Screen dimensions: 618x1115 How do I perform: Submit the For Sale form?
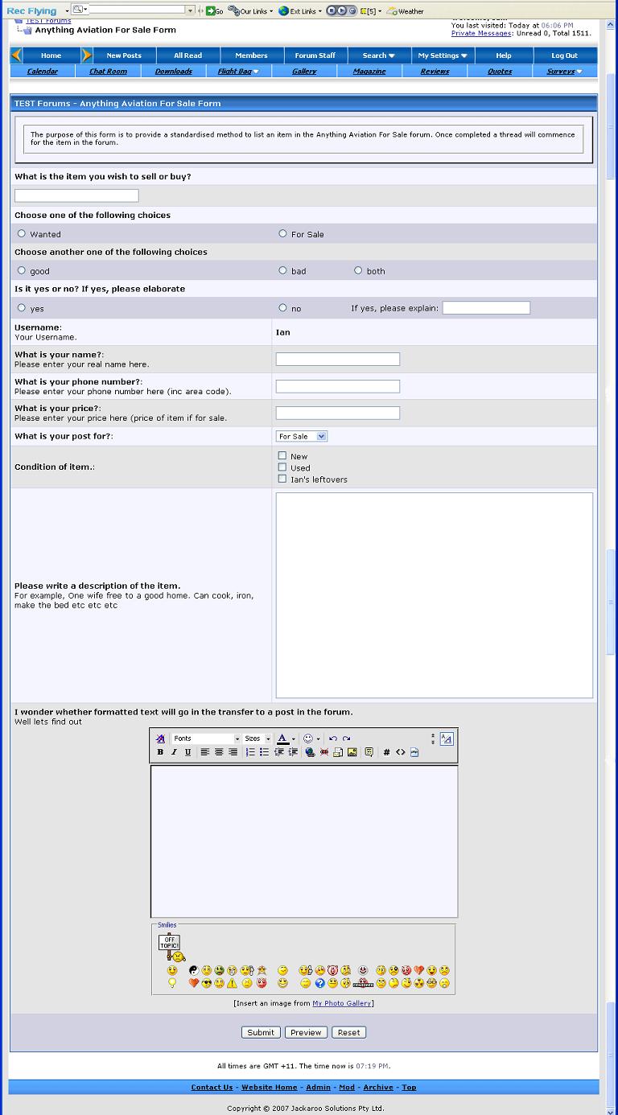pos(261,1032)
